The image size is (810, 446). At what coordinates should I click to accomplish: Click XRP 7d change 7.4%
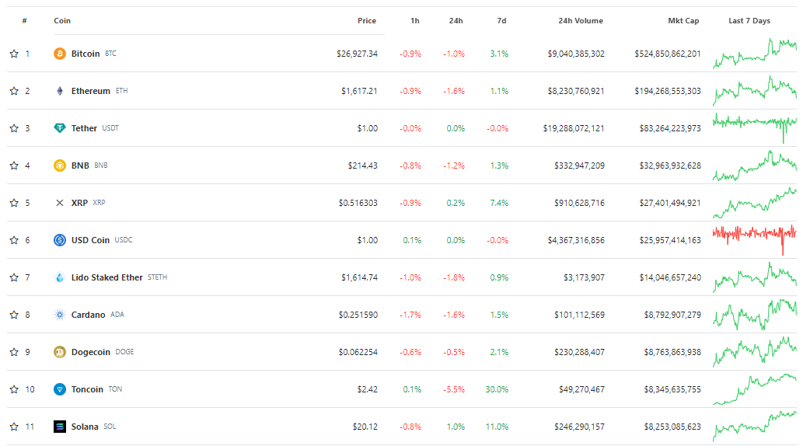(x=499, y=203)
